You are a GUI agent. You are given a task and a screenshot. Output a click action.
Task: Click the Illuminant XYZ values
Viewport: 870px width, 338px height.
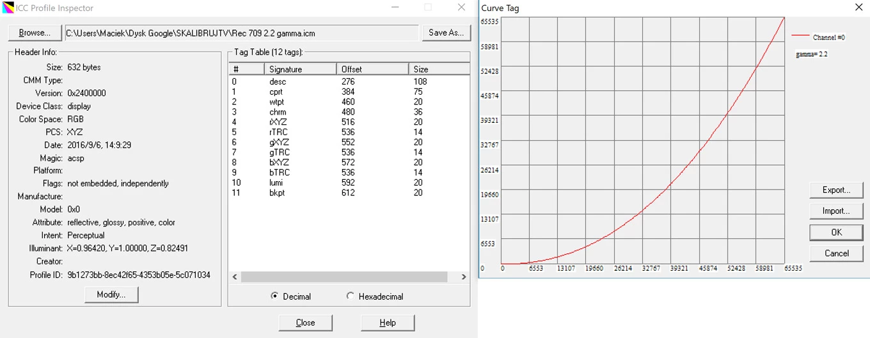(x=127, y=248)
